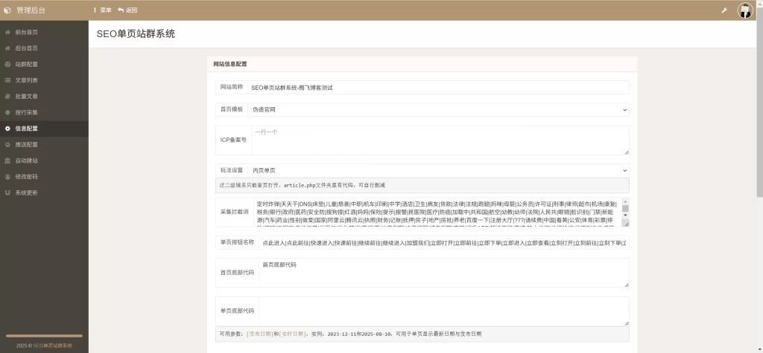Open 修改密码 in the sidebar
Viewport: 763px width, 353px height.
44,177
